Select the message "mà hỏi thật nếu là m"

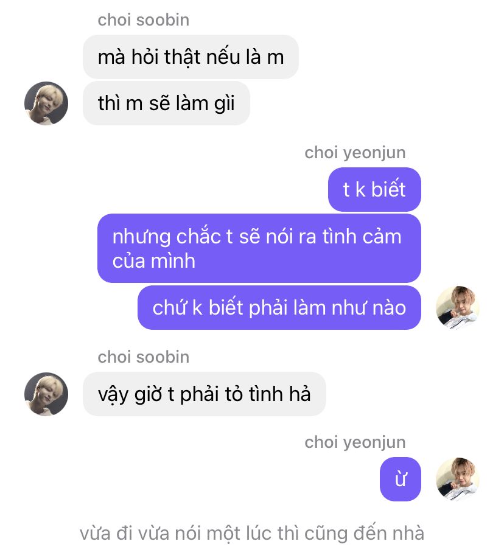[x=191, y=57]
